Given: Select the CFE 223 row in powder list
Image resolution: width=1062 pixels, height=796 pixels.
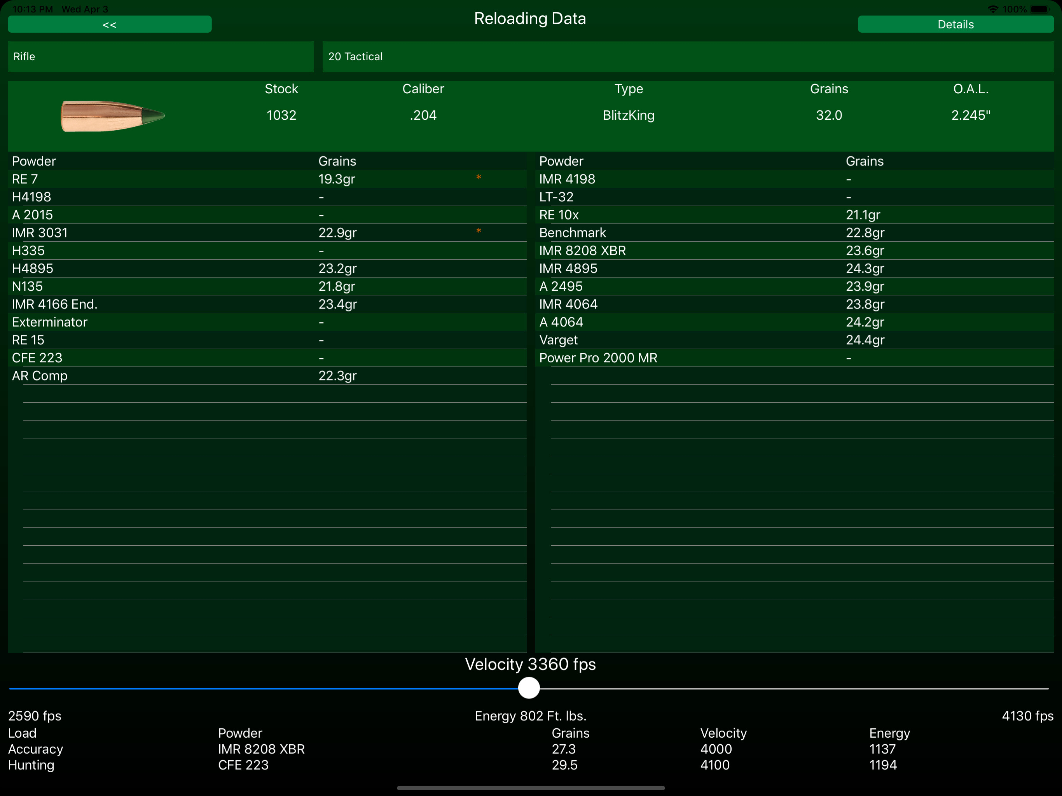Looking at the screenshot, I should pos(267,358).
